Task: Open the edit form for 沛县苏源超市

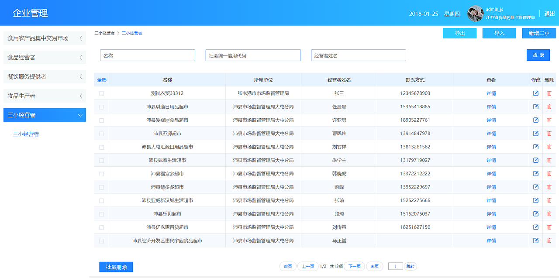Action: tap(536, 133)
